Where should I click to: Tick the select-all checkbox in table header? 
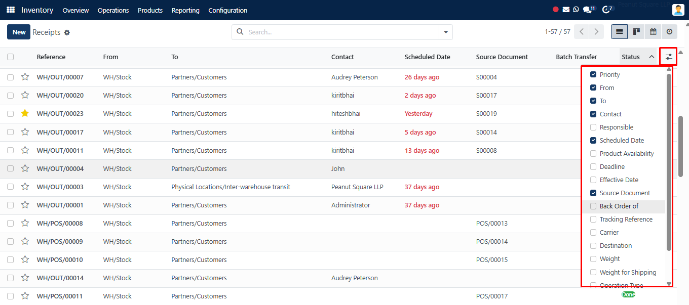click(10, 57)
